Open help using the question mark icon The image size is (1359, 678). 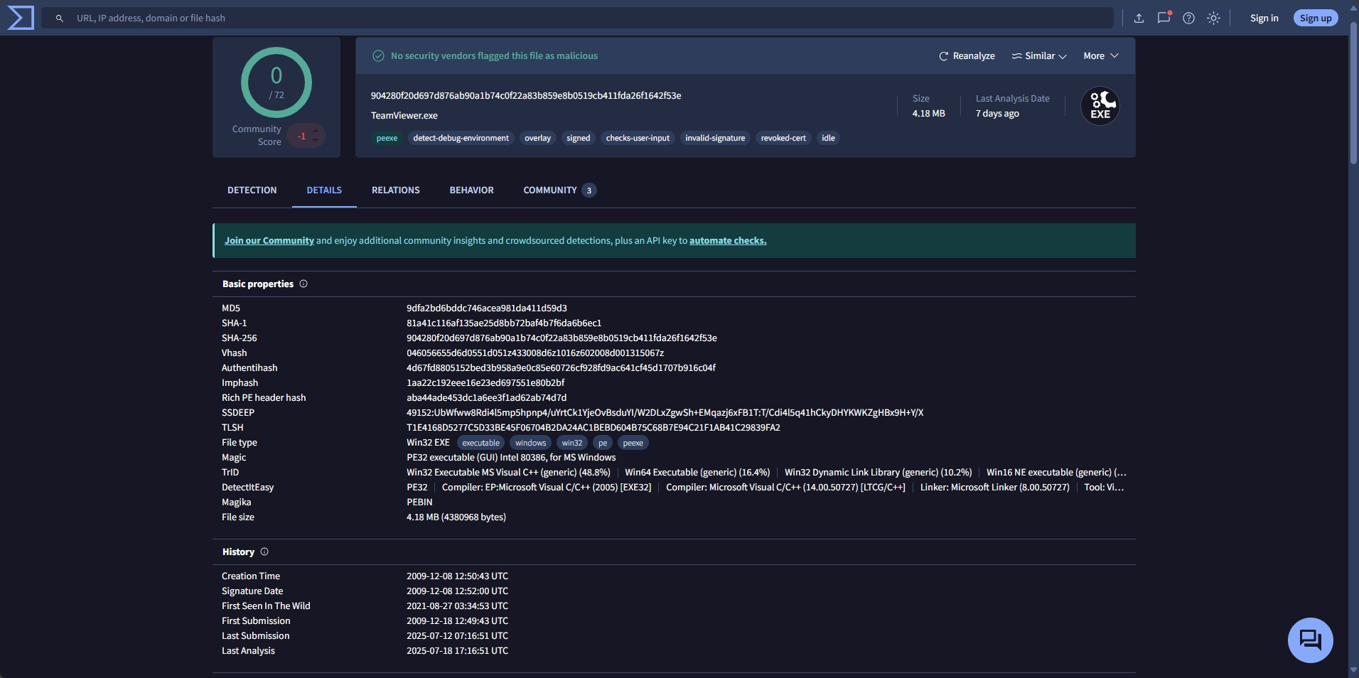(x=1188, y=18)
